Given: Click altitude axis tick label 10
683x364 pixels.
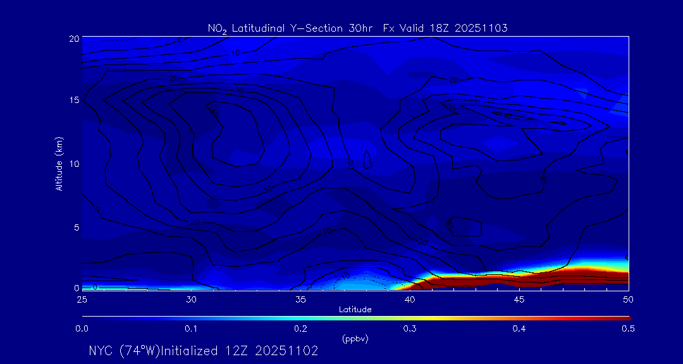Looking at the screenshot, I should tap(73, 164).
